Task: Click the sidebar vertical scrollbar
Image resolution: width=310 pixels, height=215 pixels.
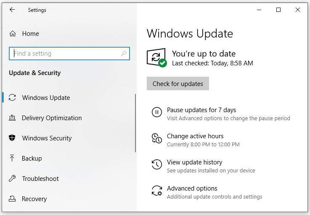Action: click(135, 123)
